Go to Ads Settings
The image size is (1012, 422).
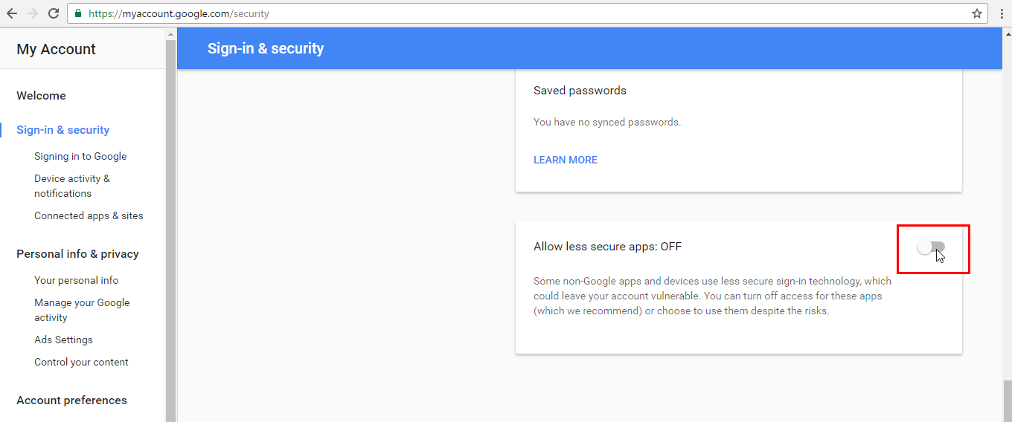[63, 340]
